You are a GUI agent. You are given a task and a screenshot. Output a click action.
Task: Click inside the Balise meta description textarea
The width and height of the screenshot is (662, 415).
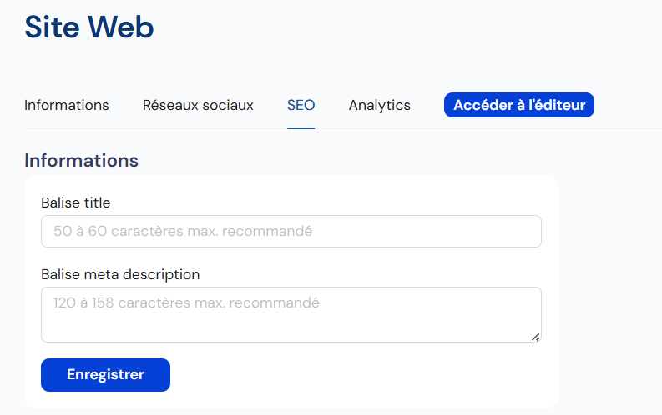click(291, 314)
